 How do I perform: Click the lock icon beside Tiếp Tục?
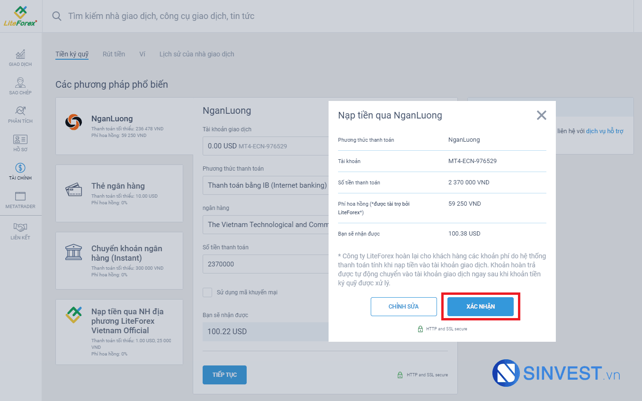click(x=400, y=375)
